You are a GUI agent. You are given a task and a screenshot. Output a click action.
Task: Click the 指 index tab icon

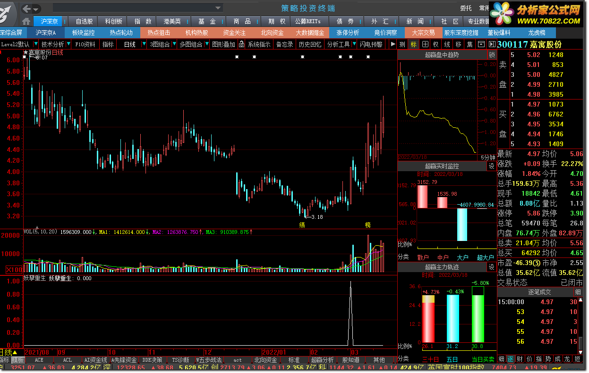(x=538, y=359)
